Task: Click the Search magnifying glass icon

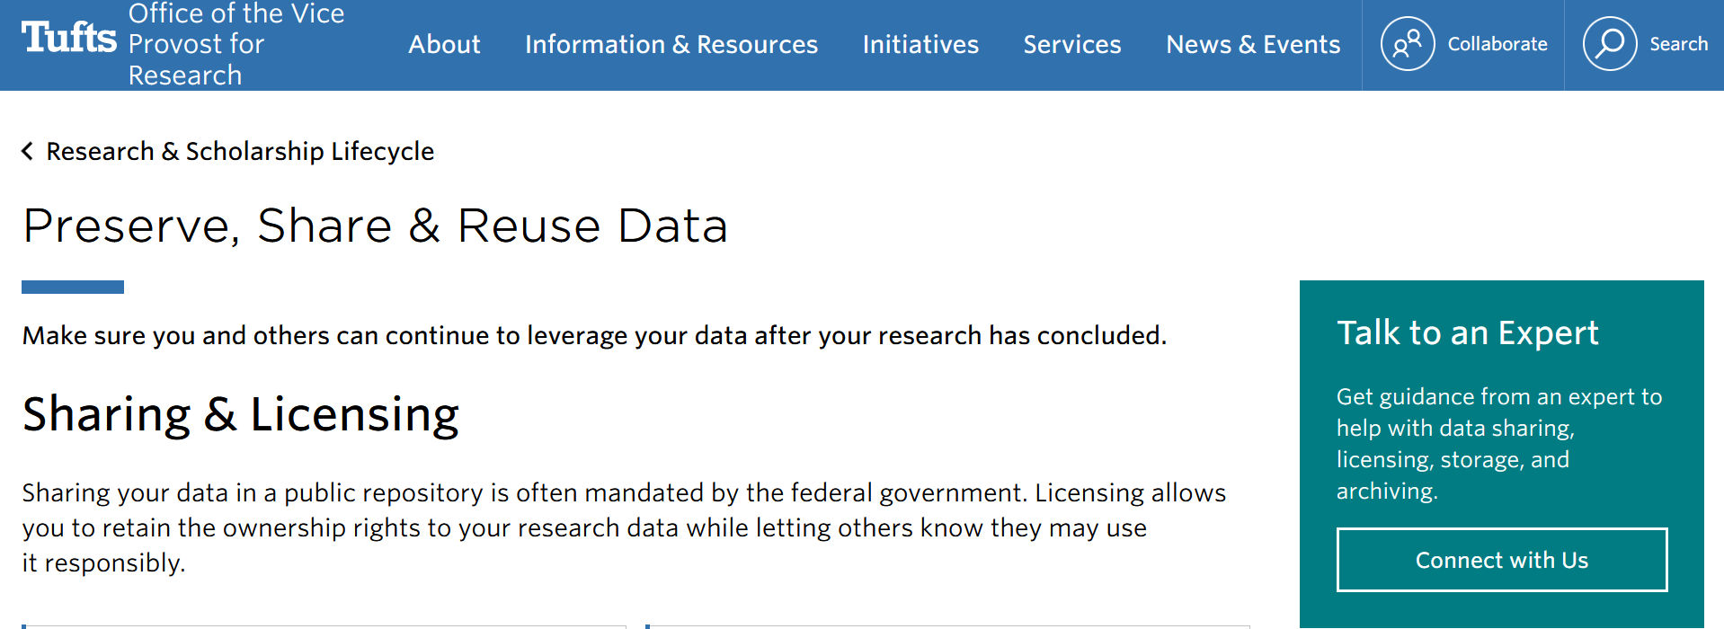Action: [x=1609, y=44]
